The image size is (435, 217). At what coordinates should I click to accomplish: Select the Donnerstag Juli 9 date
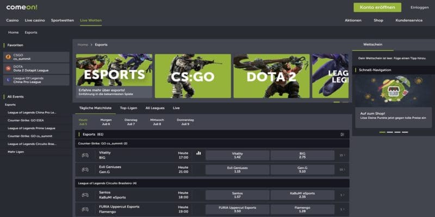(185, 122)
